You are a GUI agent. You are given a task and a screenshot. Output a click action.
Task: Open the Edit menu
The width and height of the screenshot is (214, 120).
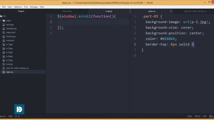click(x=4, y=7)
